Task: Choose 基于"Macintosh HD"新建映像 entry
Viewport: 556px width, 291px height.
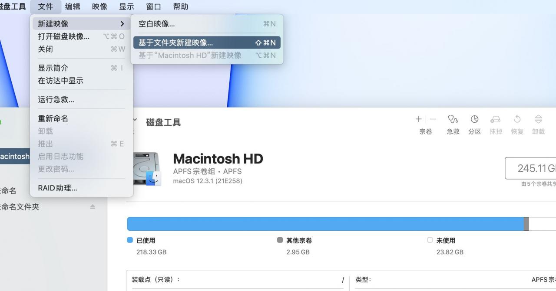Action: point(207,55)
